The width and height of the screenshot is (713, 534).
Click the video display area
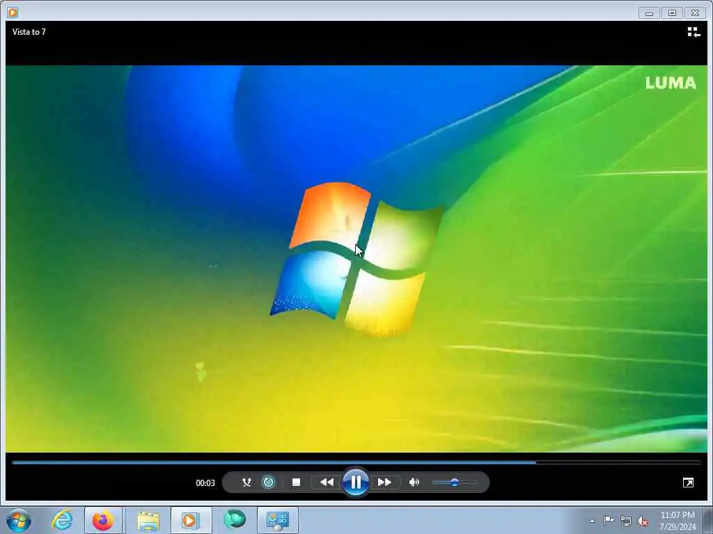(356, 259)
